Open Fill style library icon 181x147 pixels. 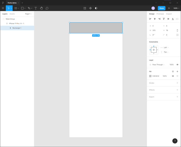pyautogui.click(x=173, y=72)
